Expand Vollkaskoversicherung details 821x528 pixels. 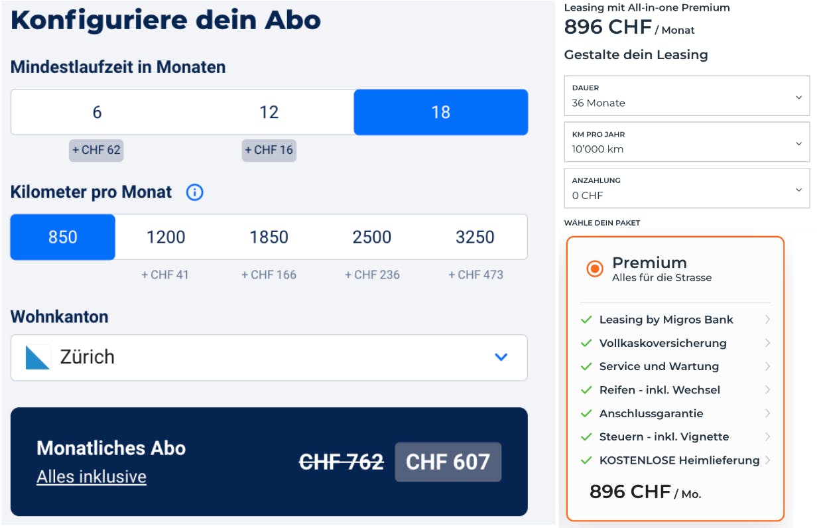tap(768, 343)
